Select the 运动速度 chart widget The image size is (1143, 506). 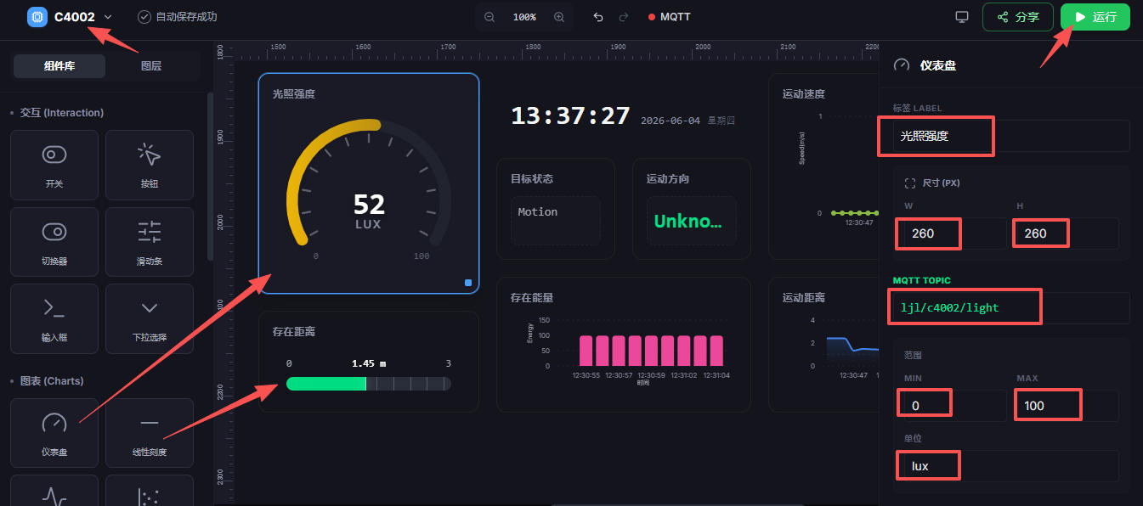coord(824,166)
